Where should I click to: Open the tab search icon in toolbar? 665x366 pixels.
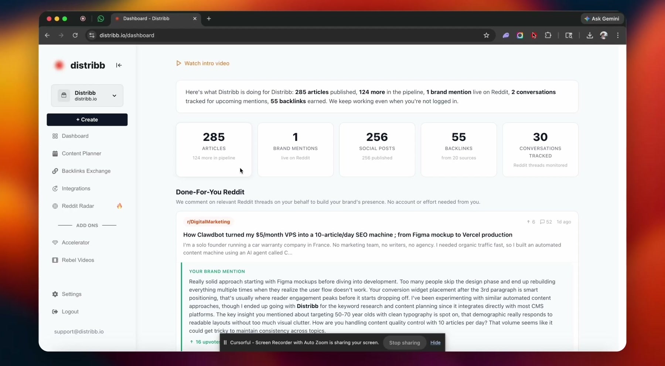[x=569, y=35]
